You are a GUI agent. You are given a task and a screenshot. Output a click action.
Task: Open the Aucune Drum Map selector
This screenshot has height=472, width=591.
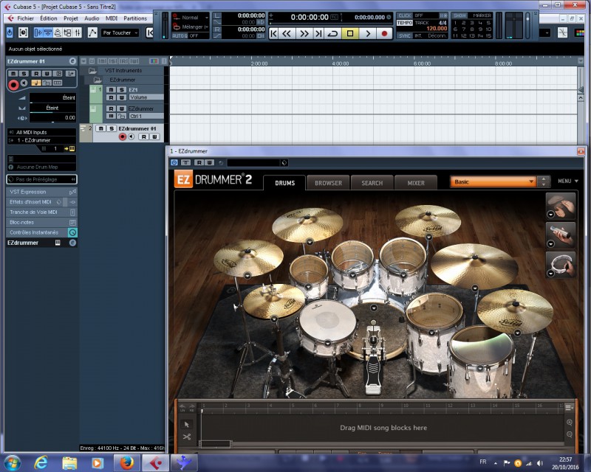(41, 167)
